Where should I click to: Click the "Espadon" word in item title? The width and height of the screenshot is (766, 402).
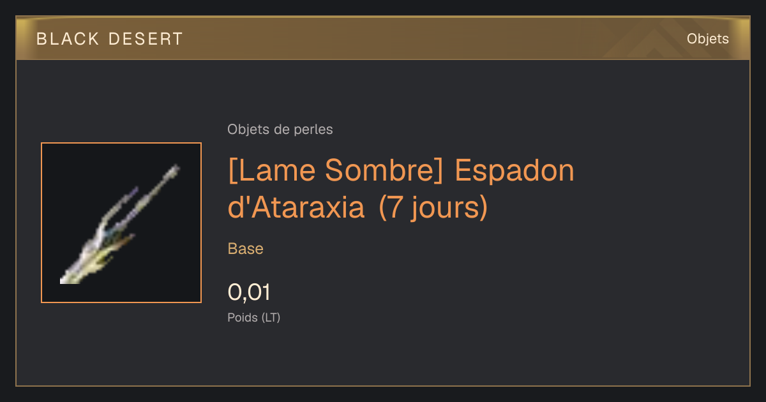click(514, 172)
